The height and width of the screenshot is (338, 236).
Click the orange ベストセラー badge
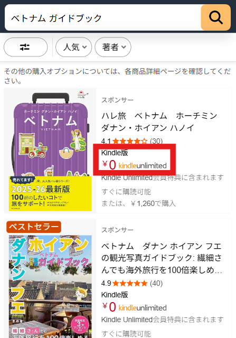pyautogui.click(x=34, y=227)
